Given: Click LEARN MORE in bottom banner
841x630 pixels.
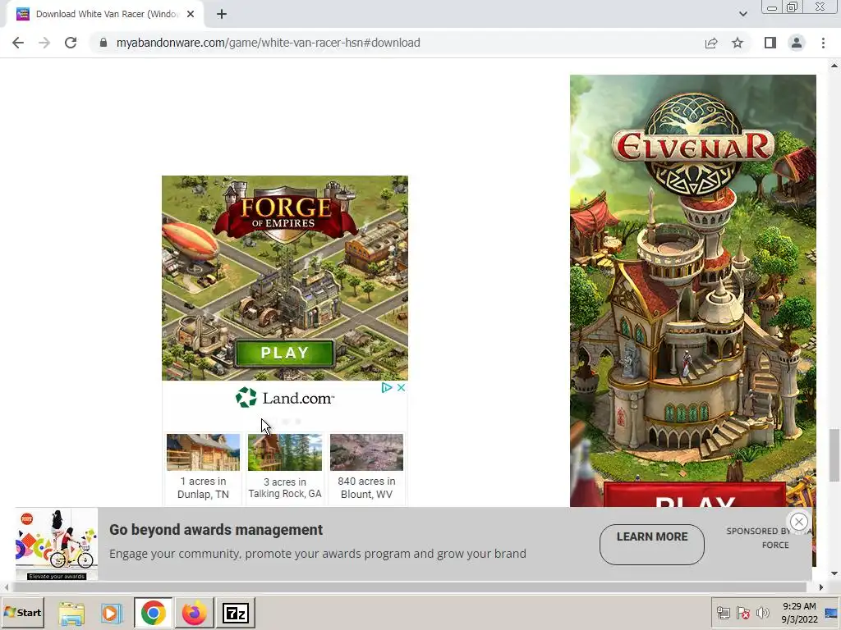Looking at the screenshot, I should (x=651, y=545).
